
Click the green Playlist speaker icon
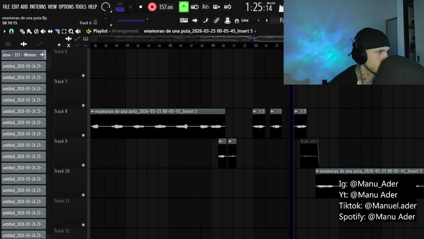coord(88,31)
